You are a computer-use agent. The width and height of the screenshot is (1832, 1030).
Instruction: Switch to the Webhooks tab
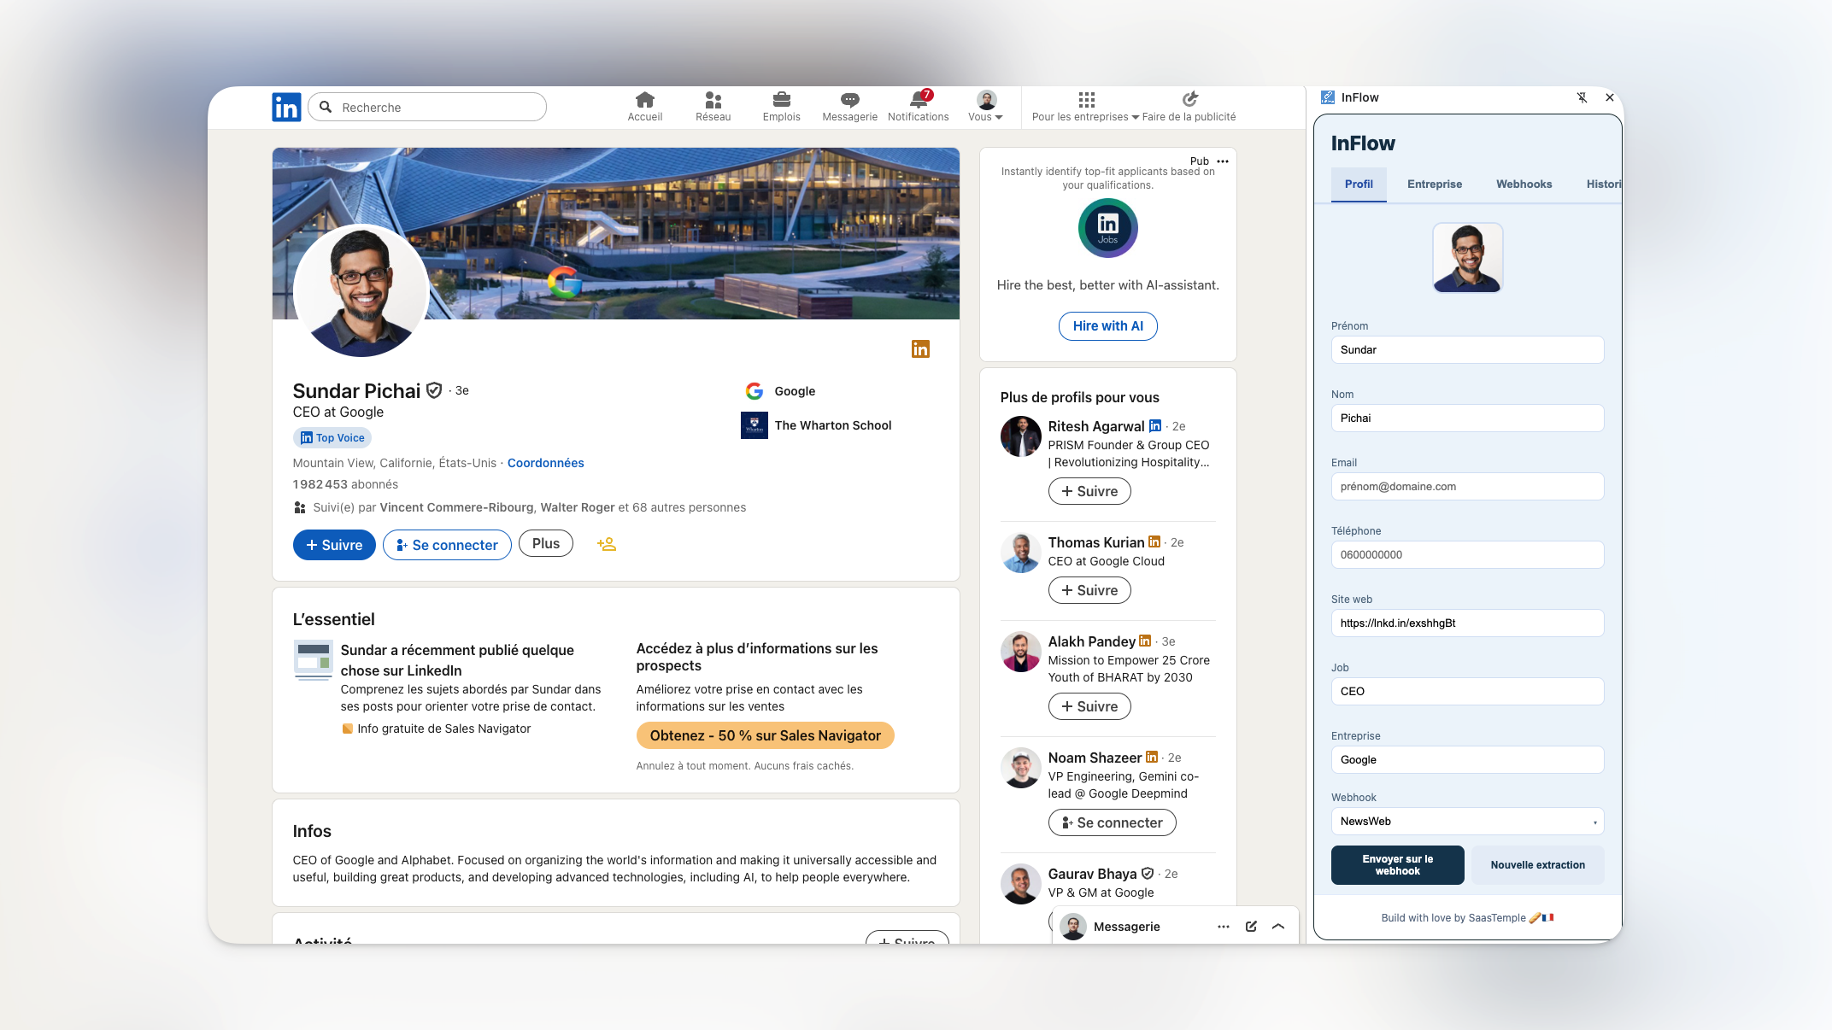click(x=1524, y=184)
